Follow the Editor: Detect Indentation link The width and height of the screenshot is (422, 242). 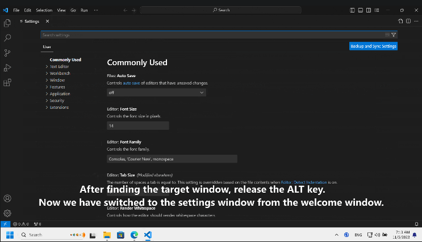coord(304,182)
